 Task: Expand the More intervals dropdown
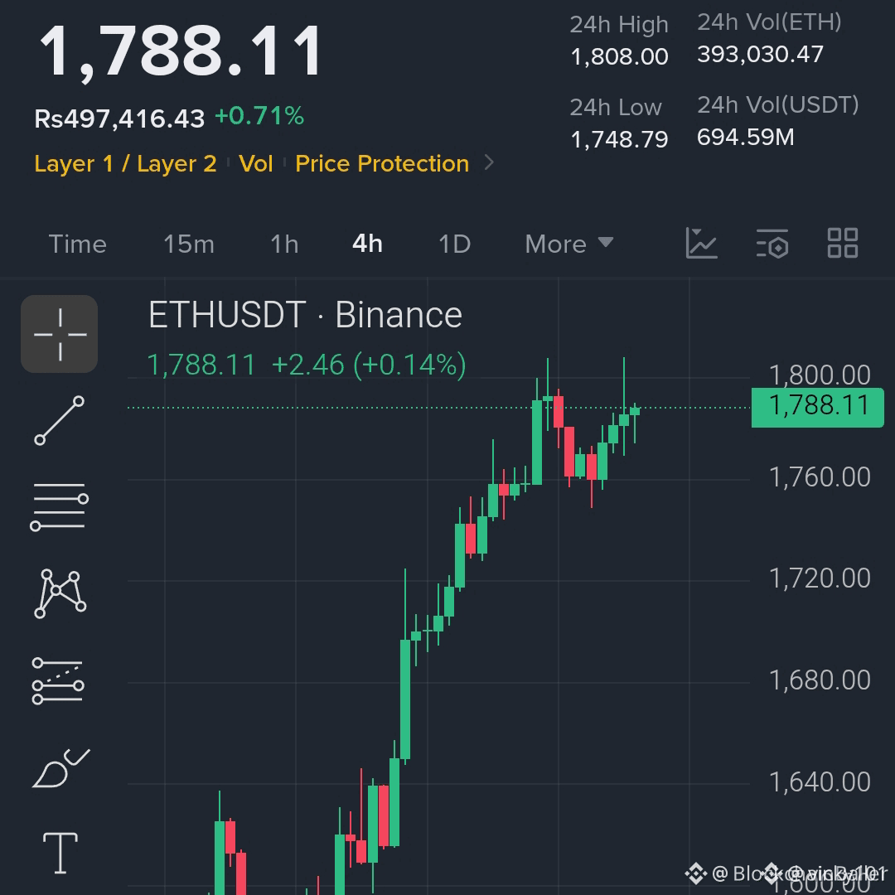coord(569,244)
